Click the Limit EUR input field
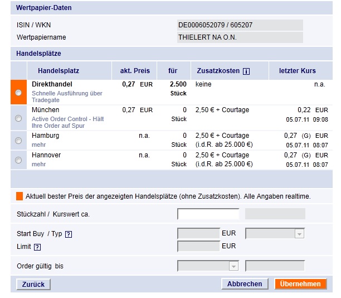Viewport: 341px width, 298px height. coord(198,246)
